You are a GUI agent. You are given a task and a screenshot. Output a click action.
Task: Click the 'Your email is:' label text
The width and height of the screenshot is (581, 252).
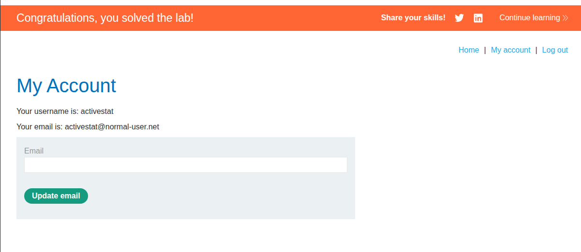coord(39,127)
